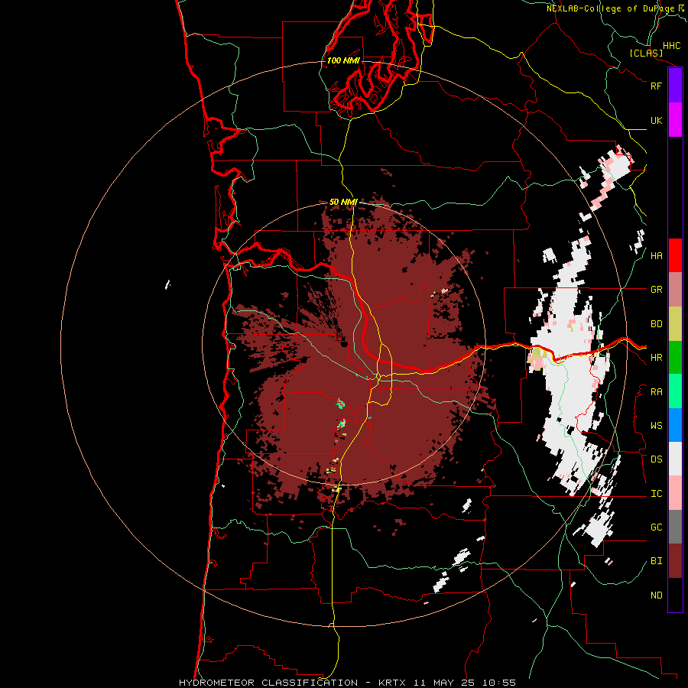Screen dimensions: 688x688
Task: Pick the mint green RA legend swatch
Action: (x=675, y=391)
